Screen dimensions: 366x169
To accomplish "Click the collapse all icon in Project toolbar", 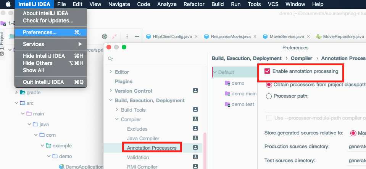I will click(114, 36).
